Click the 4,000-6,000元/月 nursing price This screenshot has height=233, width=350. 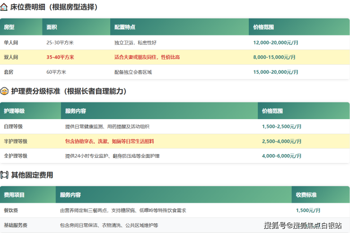[282, 156]
